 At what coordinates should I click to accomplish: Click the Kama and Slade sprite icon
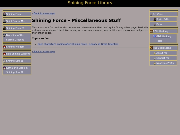pos(4,68)
